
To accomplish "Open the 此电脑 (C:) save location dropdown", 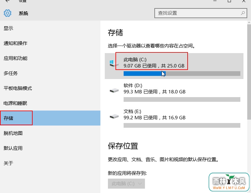I will (x=126, y=184).
